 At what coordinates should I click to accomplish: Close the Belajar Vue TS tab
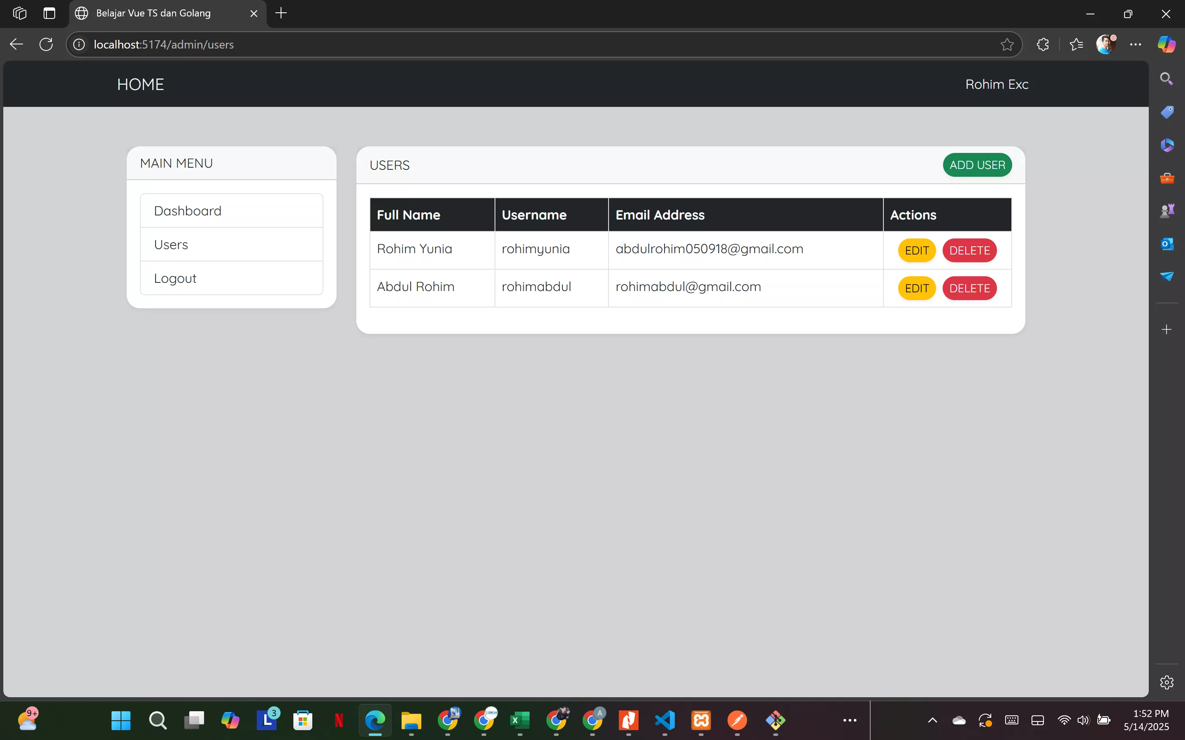point(253,14)
